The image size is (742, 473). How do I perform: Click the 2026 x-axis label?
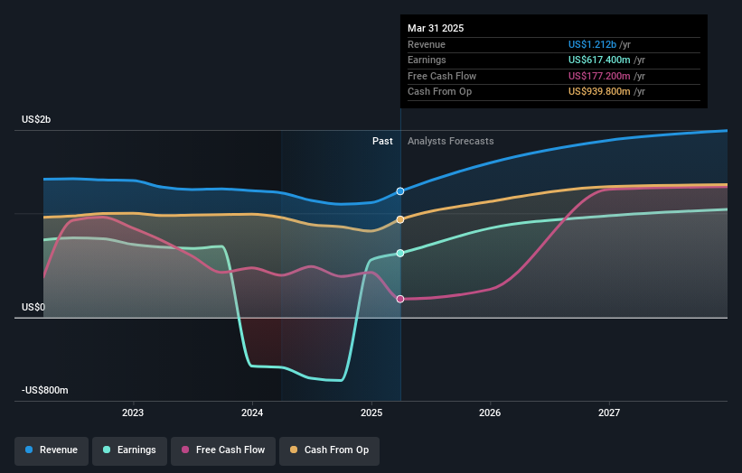[490, 413]
